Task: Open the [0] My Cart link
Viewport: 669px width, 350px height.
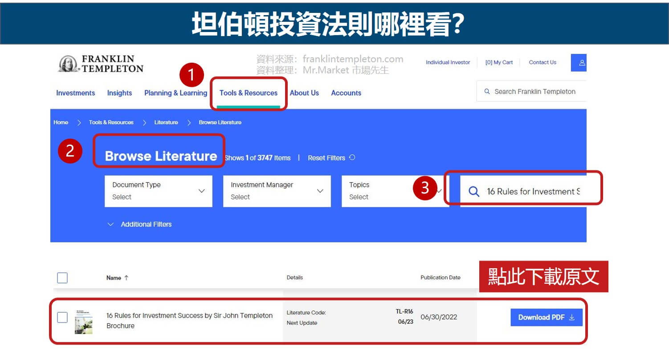Action: (499, 62)
